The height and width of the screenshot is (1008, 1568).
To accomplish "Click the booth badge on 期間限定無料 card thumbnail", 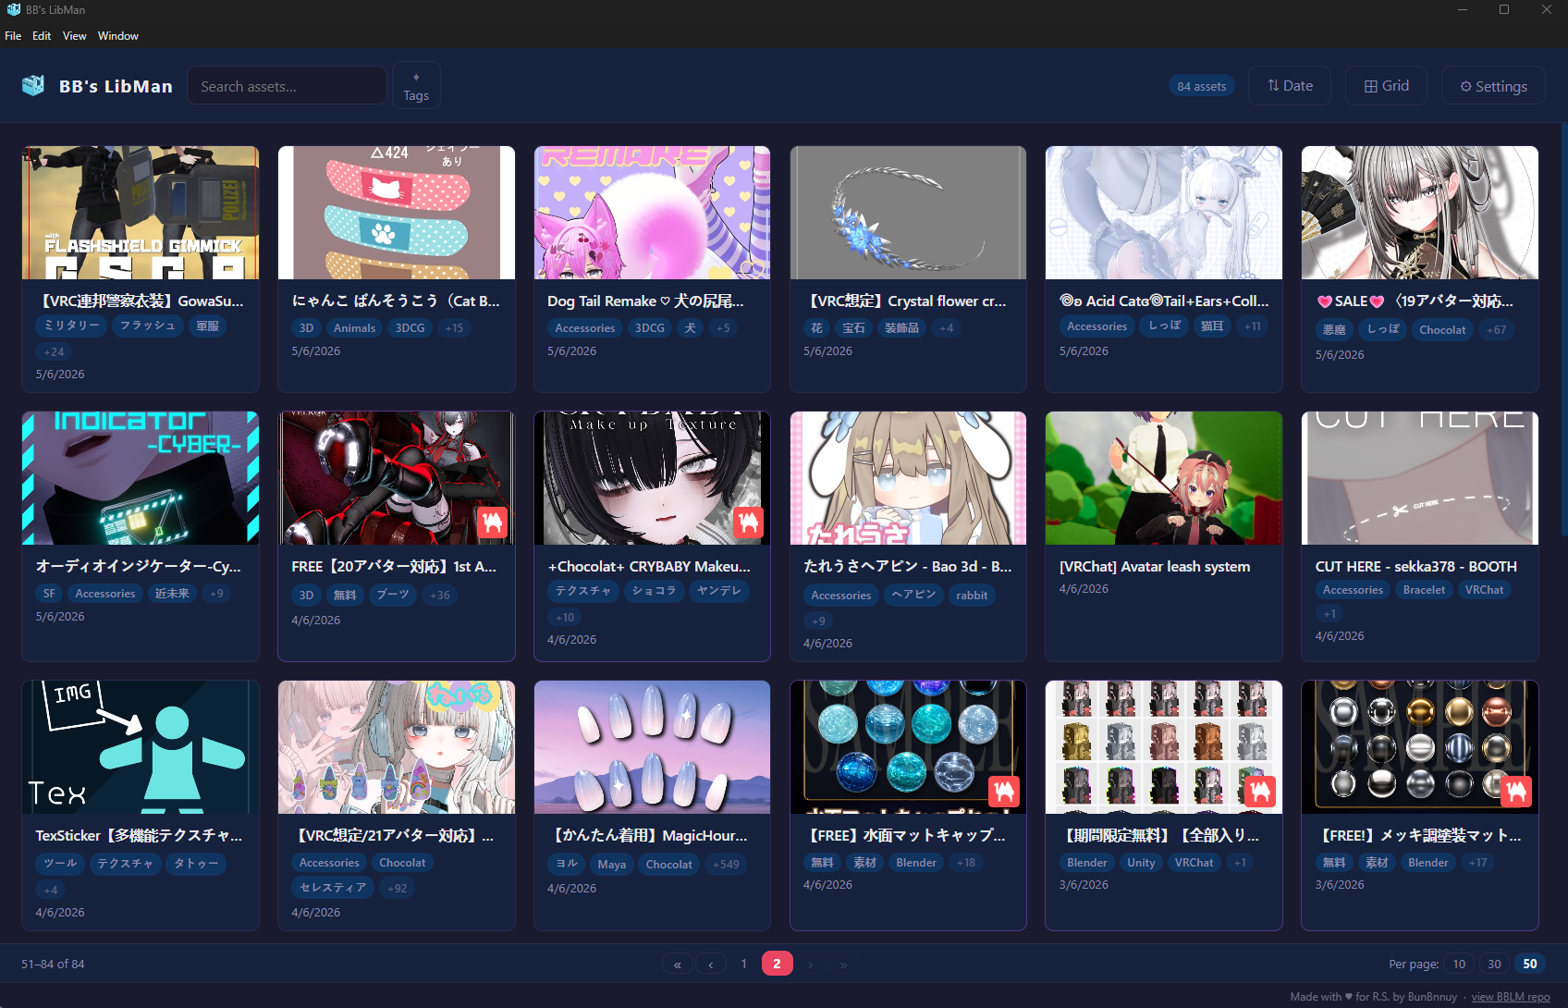I will click(x=1259, y=792).
